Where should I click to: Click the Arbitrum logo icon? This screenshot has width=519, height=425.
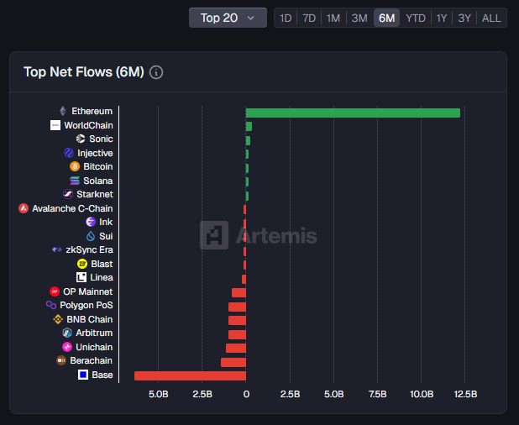point(67,333)
